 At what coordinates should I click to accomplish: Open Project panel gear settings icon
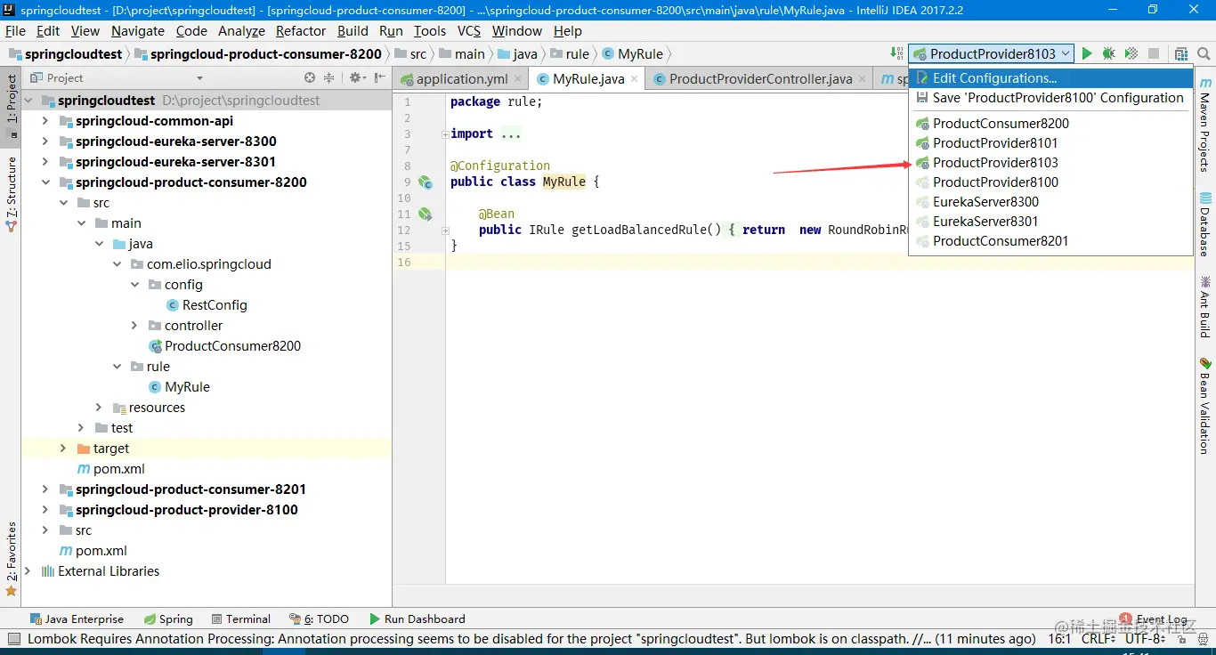pyautogui.click(x=357, y=77)
